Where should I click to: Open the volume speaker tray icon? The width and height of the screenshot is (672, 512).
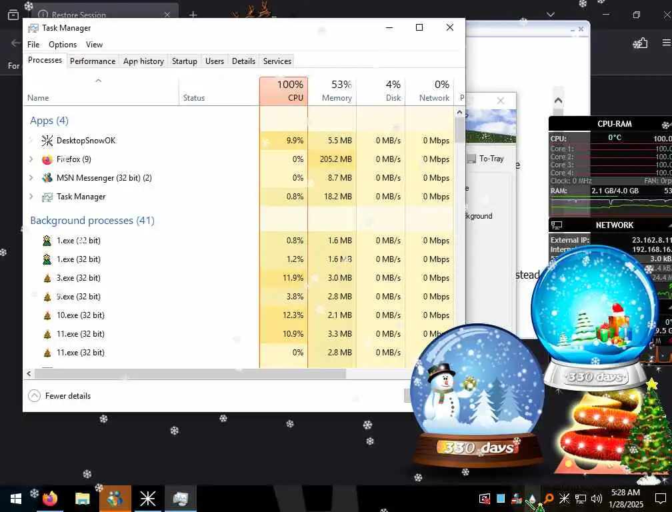596,499
